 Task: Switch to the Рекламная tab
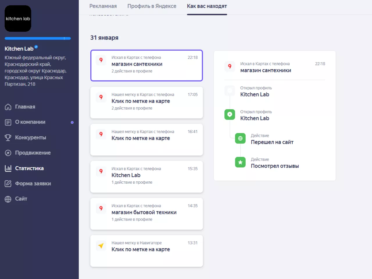tap(103, 6)
